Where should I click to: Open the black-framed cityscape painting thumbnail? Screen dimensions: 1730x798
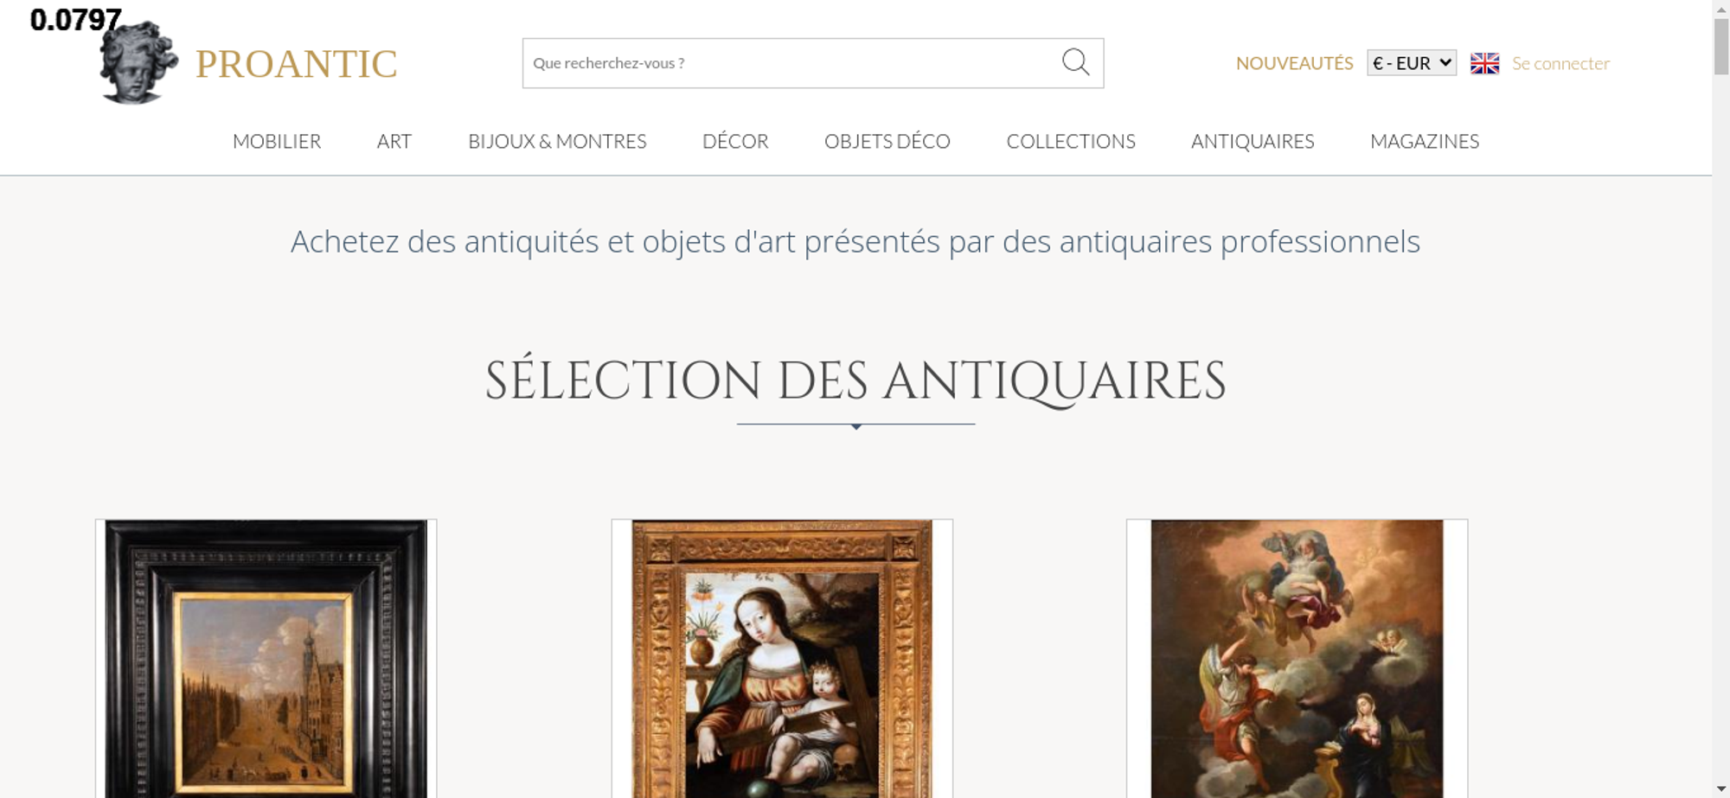tap(266, 659)
